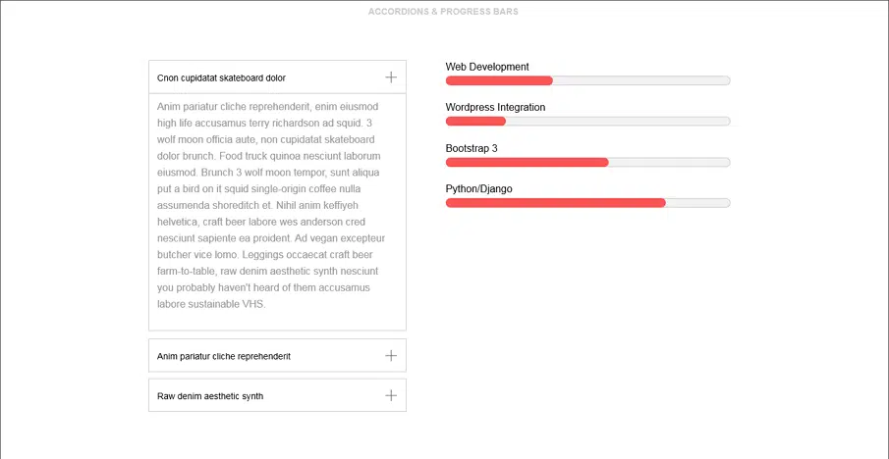889x459 pixels.
Task: Click the accordion body paragraph text
Action: (x=270, y=205)
